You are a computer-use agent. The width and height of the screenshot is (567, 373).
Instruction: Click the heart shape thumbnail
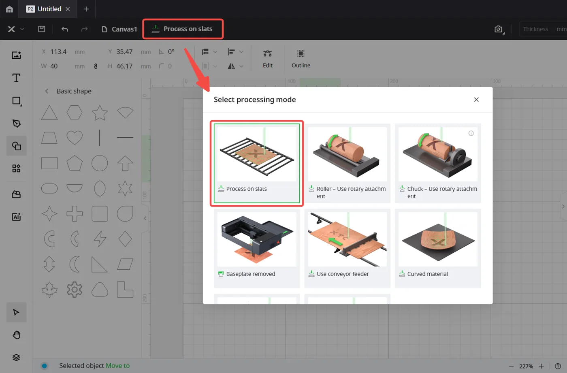point(75,138)
